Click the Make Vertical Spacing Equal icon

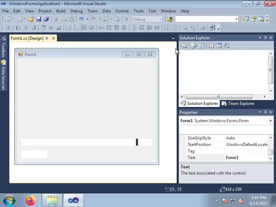(x=134, y=28)
